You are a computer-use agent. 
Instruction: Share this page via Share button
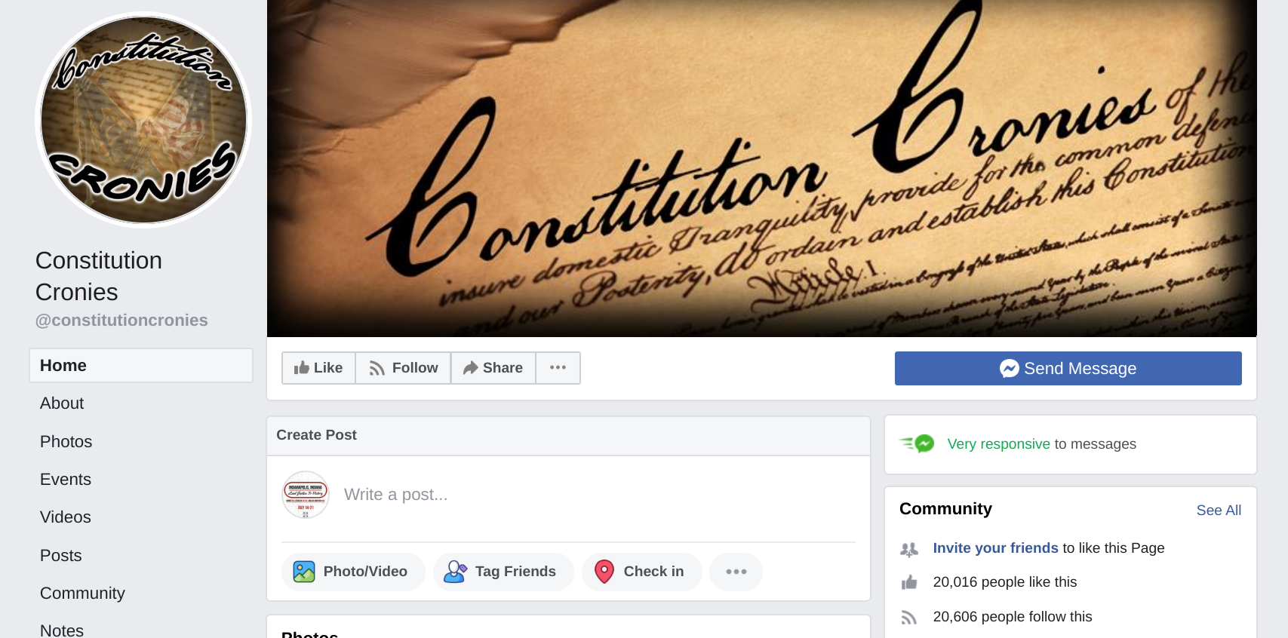coord(493,368)
